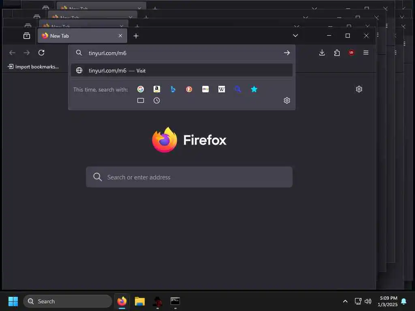
Task: Click the go arrow in the address bar
Action: pyautogui.click(x=287, y=53)
